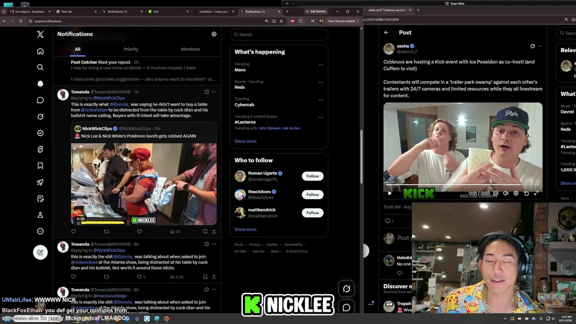Mute the Kick video volume
Image resolution: width=576 pixels, height=324 pixels.
coord(506,193)
